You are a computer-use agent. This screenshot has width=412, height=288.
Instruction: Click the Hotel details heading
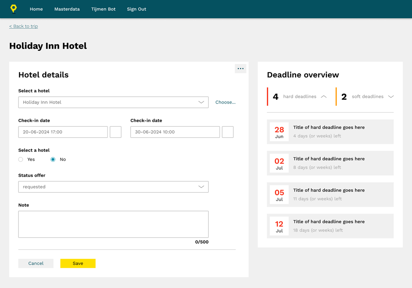point(43,75)
